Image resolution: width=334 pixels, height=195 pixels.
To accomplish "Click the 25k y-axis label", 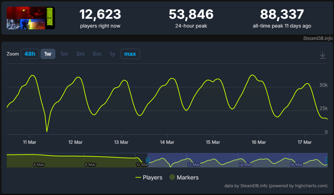I will coord(323,108).
